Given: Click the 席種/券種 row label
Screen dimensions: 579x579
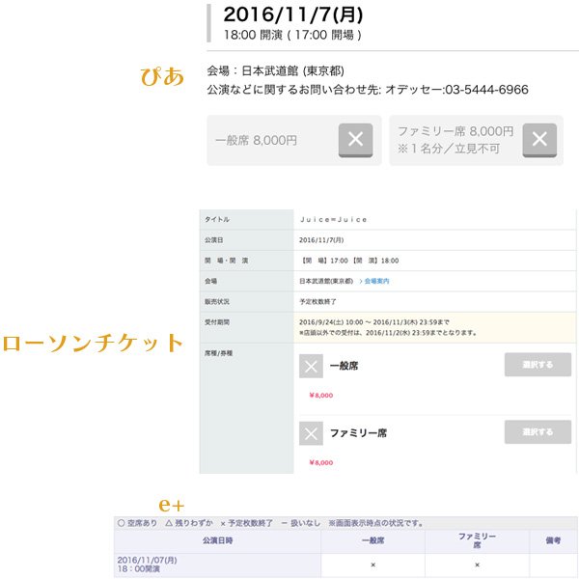Looking at the screenshot, I should 218,353.
